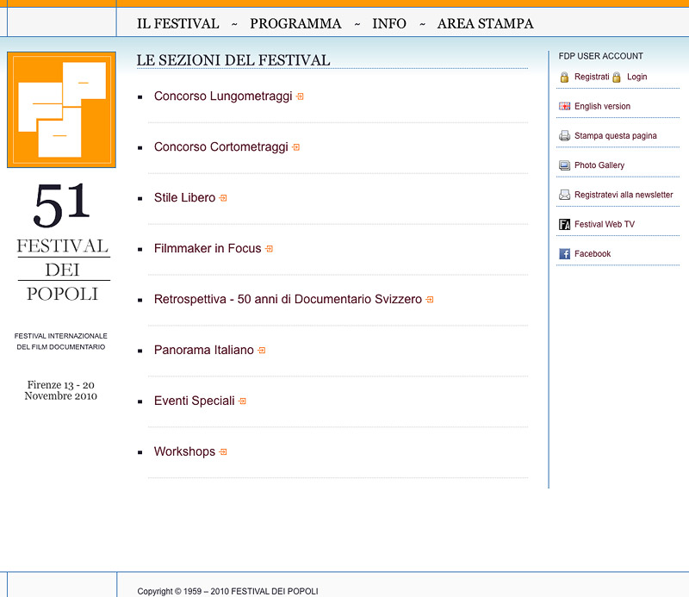
Task: Click padlock icon beside Login
Action: 617,77
